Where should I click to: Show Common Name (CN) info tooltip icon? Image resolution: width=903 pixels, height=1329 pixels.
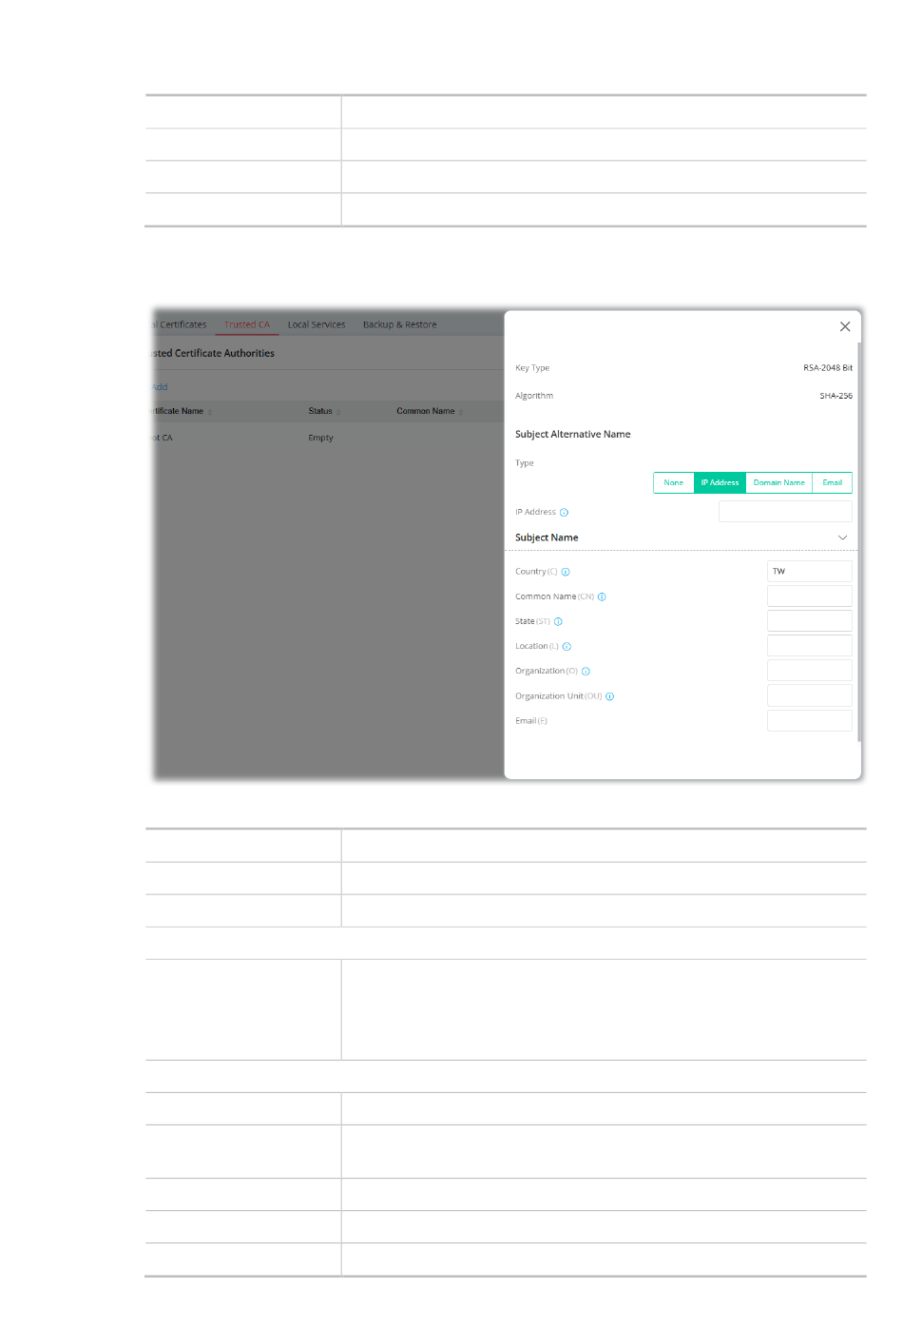(602, 597)
